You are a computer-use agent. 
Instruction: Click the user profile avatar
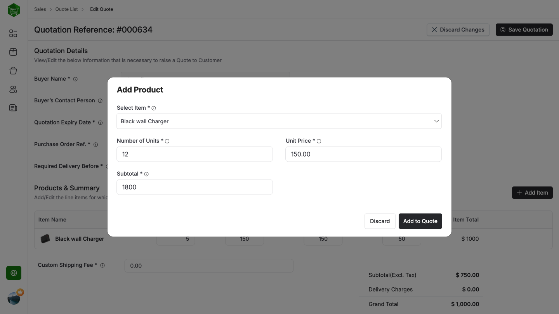(x=14, y=298)
